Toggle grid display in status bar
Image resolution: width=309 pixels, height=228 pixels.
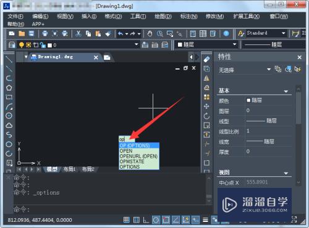pos(137,220)
